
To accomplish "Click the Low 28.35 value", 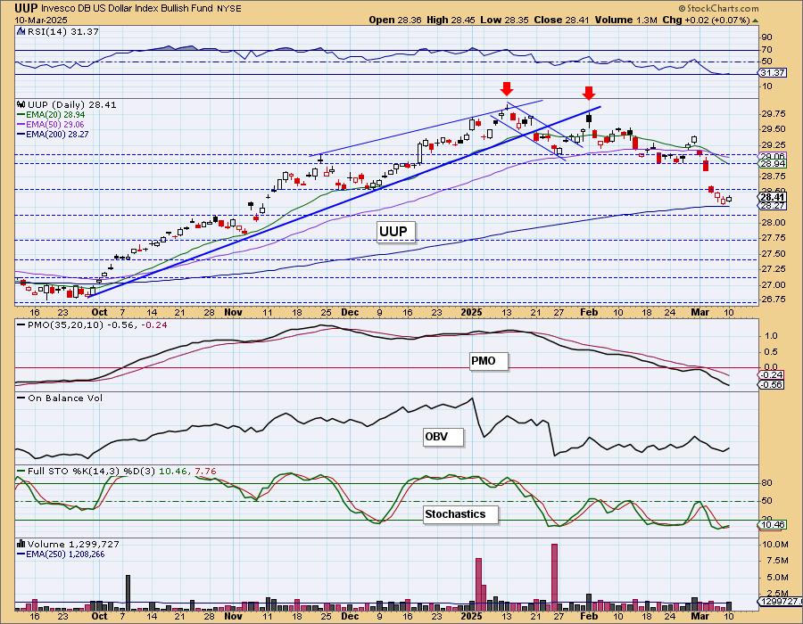I will (504, 20).
